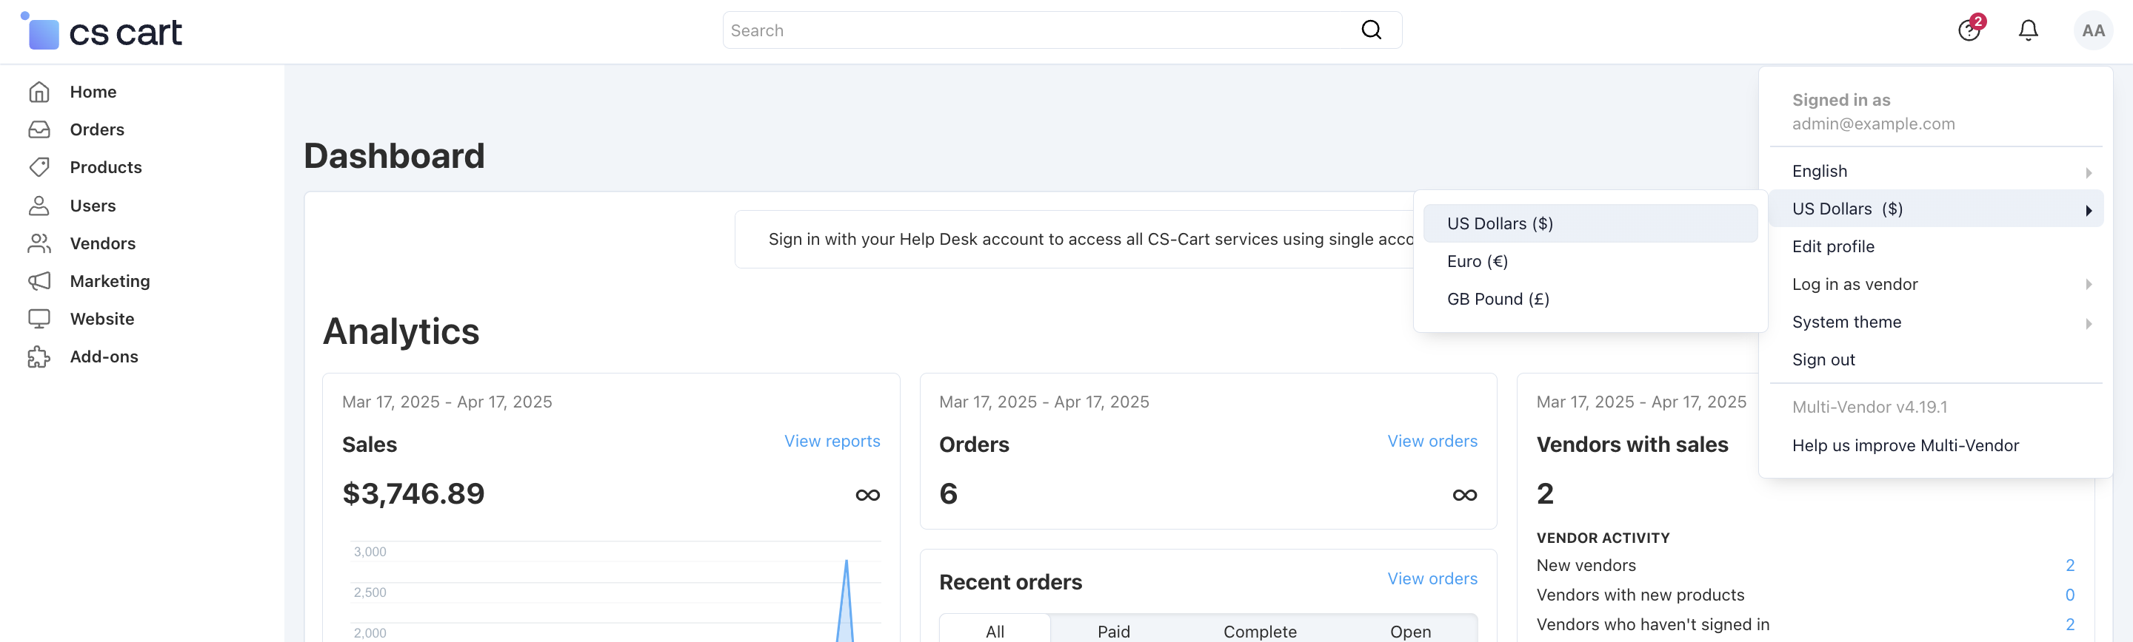
Task: Click Vendors who haven't signed in count
Action: pyautogui.click(x=2069, y=625)
